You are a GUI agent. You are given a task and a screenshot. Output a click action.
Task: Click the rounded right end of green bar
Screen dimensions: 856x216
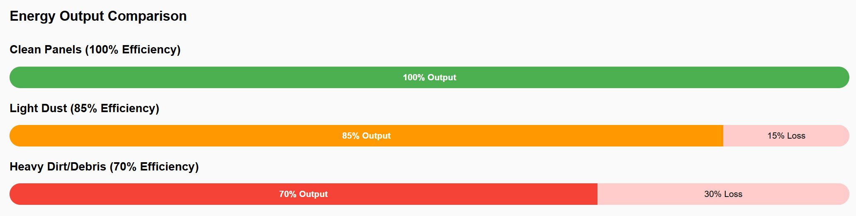click(x=844, y=77)
